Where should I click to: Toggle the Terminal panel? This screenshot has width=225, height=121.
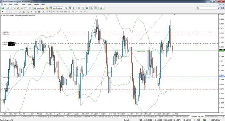[26, 8]
